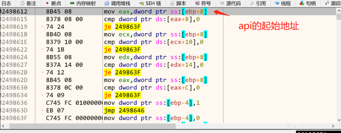Select address 0249861E row
The width and height of the screenshot is (341, 133).
coord(14,42)
